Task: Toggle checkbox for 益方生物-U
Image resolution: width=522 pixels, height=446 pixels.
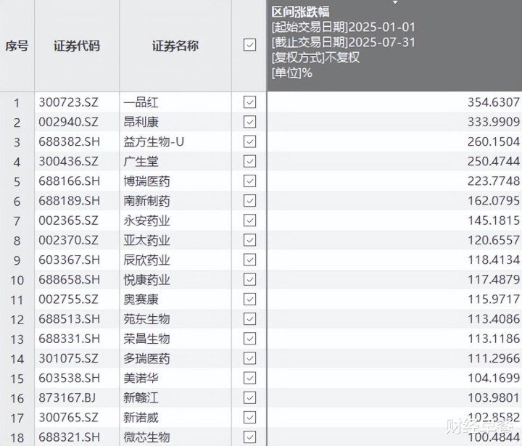Action: pyautogui.click(x=249, y=141)
